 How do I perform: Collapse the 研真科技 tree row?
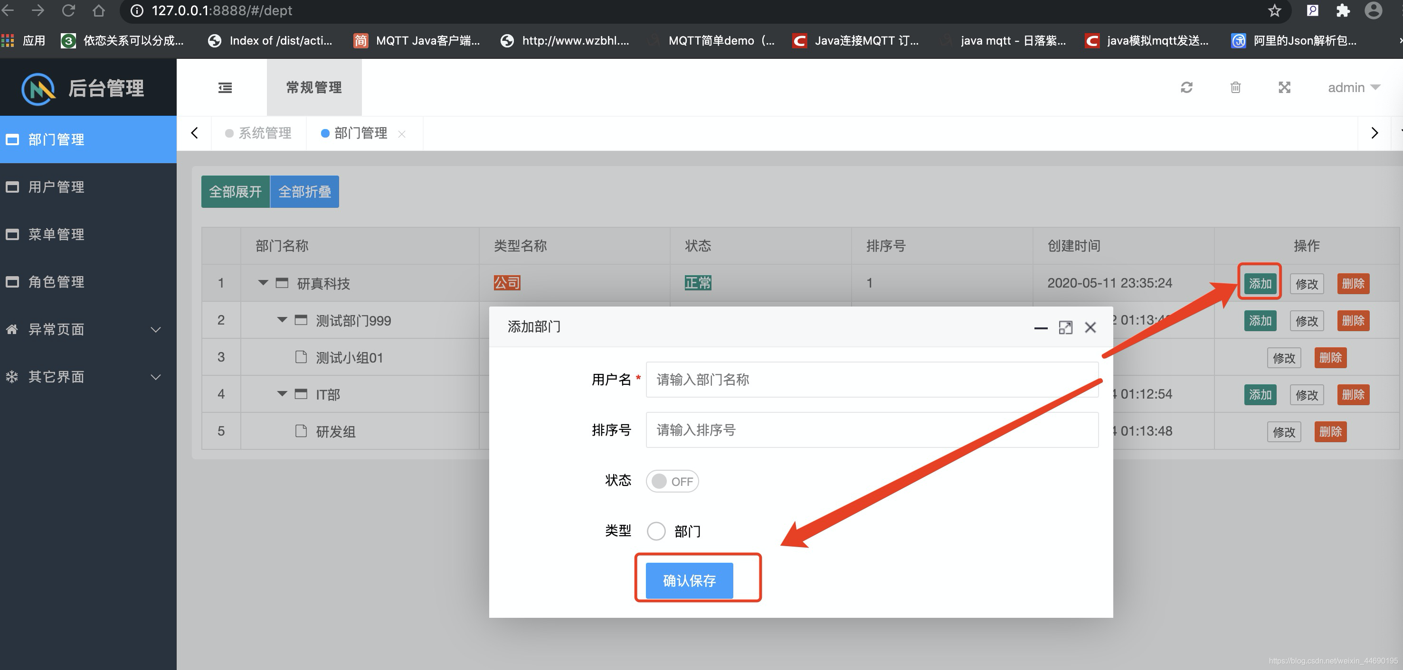tap(263, 283)
